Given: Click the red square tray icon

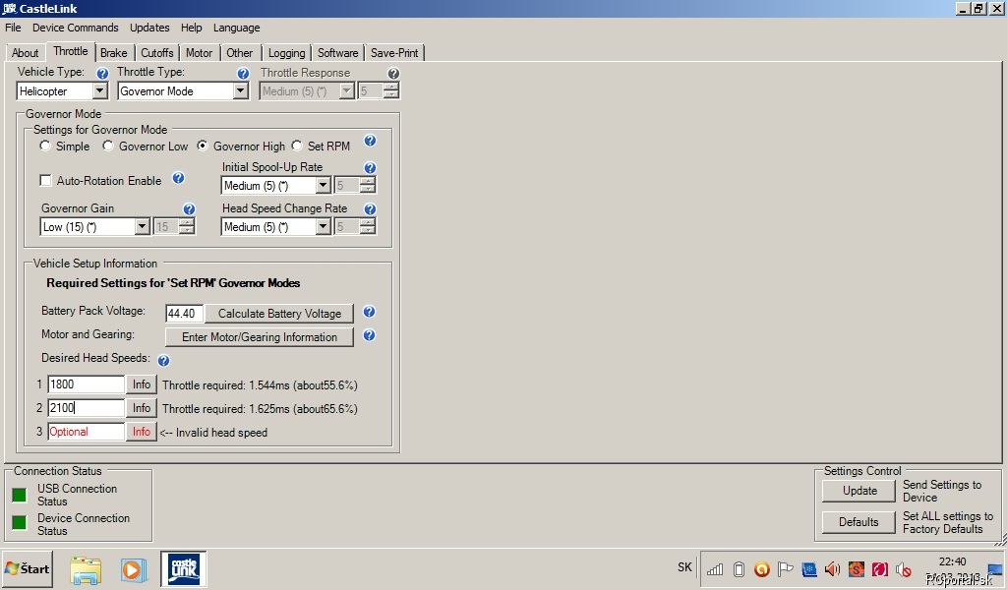Looking at the screenshot, I should (x=880, y=569).
